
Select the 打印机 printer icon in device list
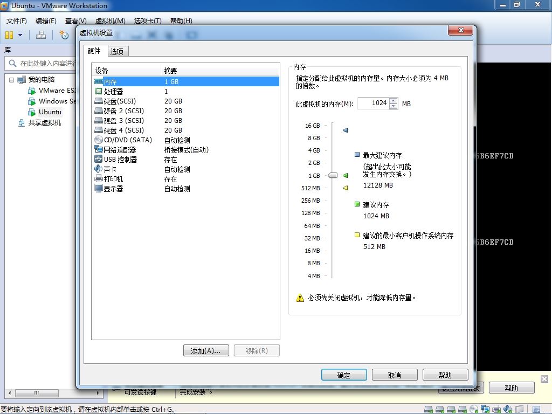point(99,179)
